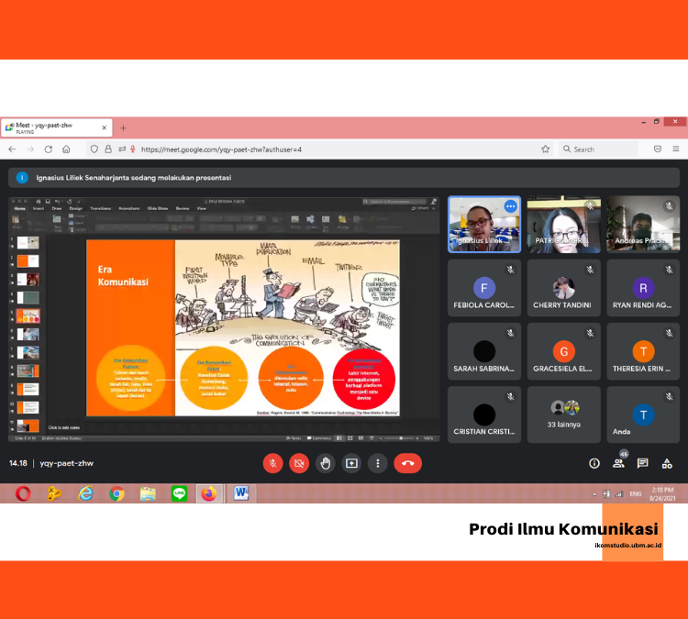Open the three-dot More options menu

pos(378,463)
